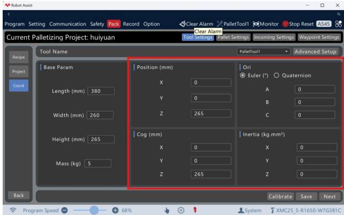This screenshot has height=215, width=344.
Task: Open the Communication menu
Action: coord(68,24)
